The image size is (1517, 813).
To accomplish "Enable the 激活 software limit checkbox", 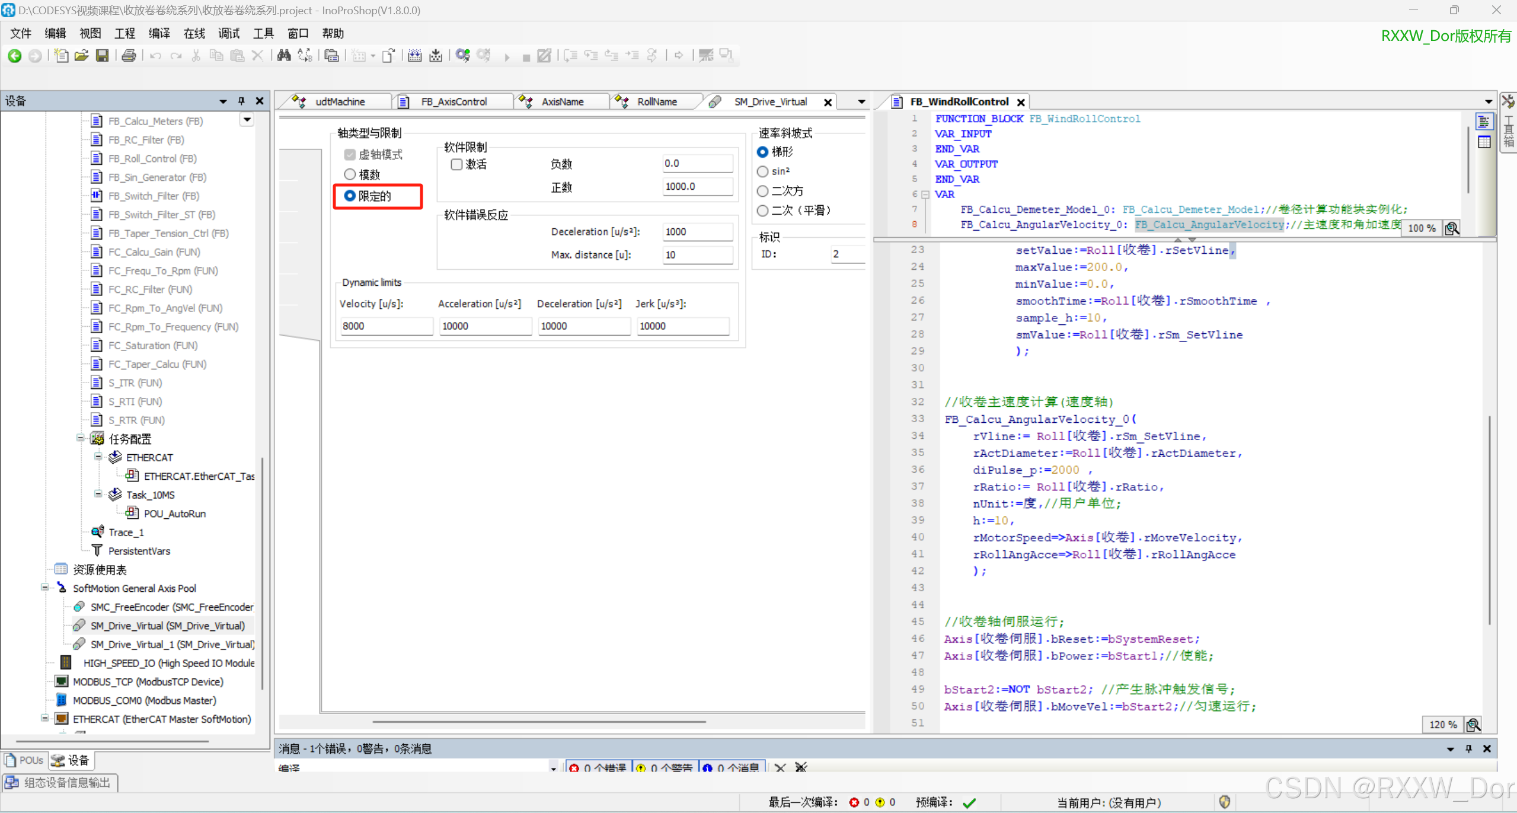I will pos(456,164).
